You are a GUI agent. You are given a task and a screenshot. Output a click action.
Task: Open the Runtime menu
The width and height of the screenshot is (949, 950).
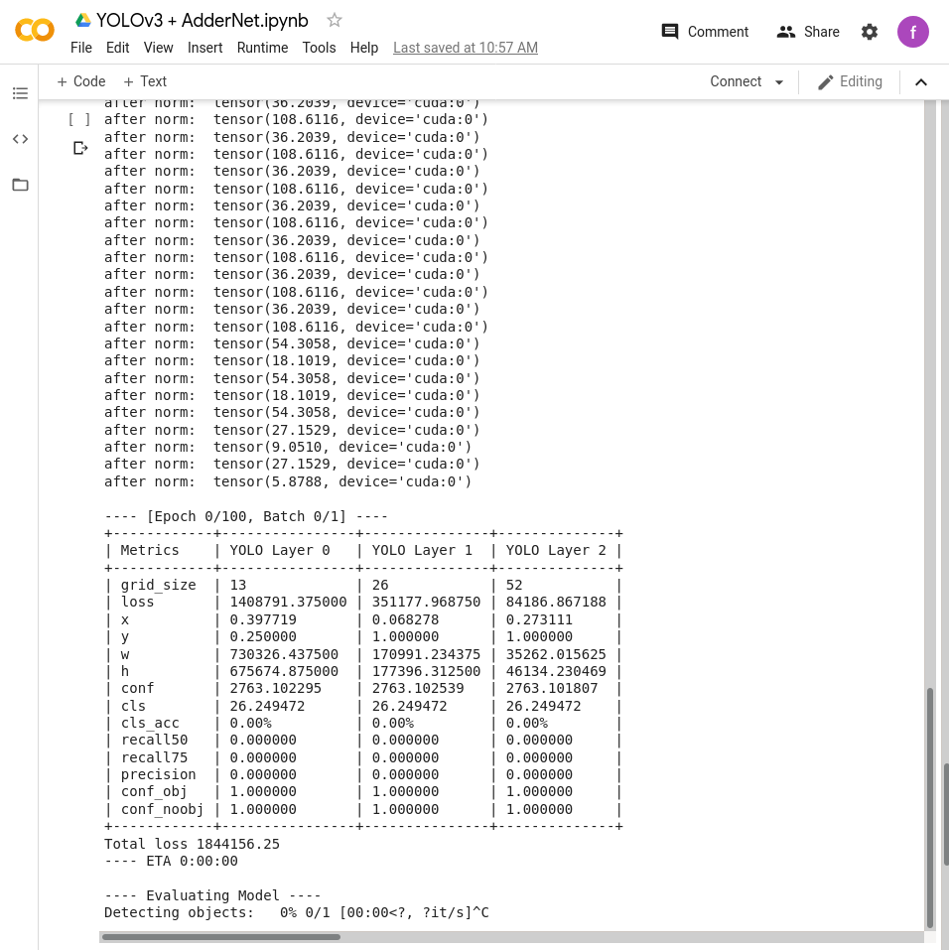click(262, 48)
